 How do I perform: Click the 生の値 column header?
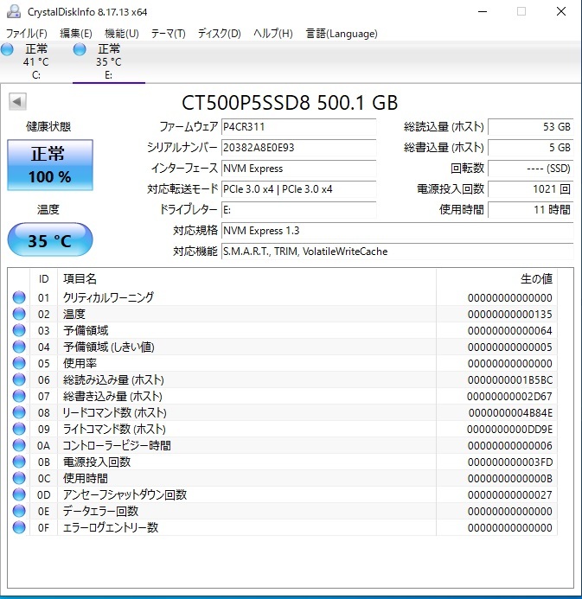(536, 279)
